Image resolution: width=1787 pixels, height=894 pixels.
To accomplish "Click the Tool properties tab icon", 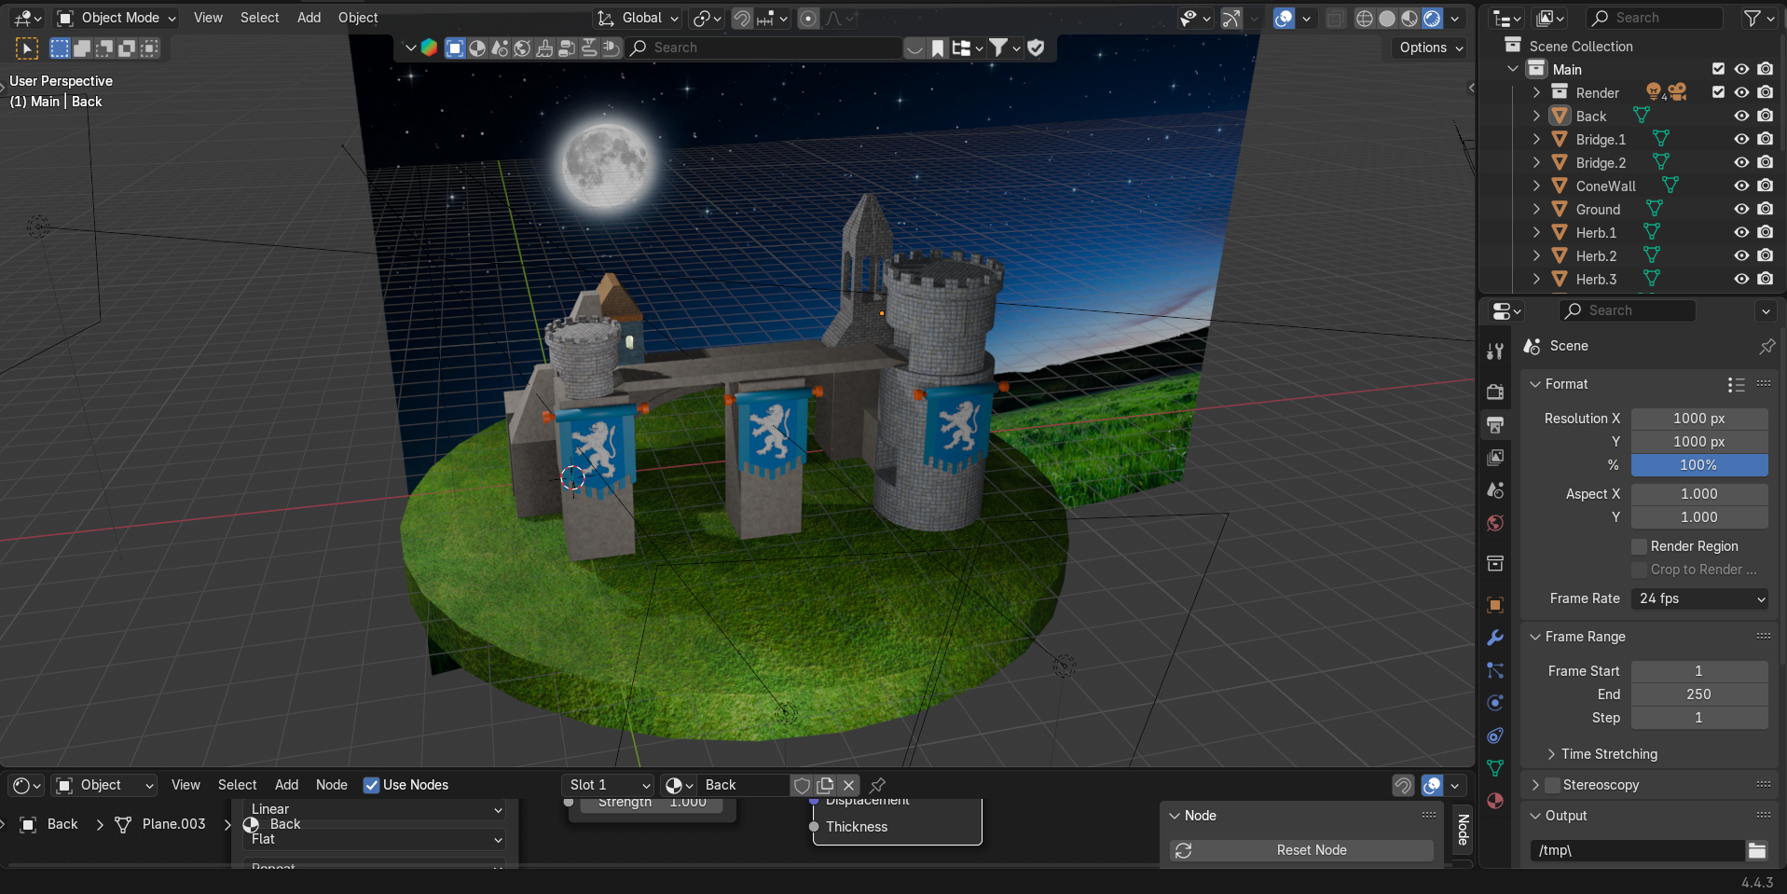I will (x=1495, y=351).
